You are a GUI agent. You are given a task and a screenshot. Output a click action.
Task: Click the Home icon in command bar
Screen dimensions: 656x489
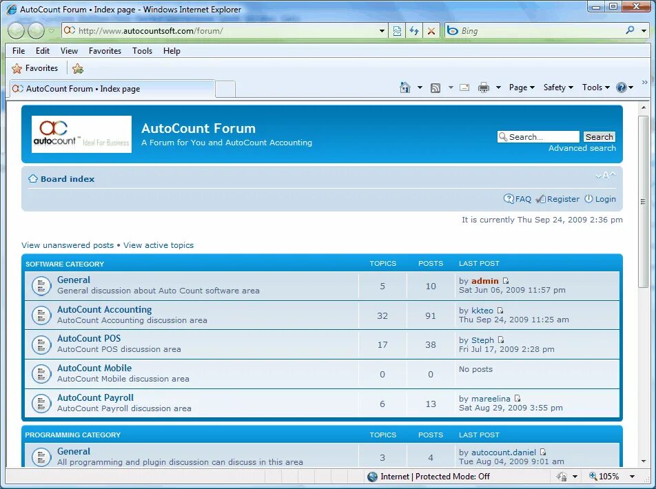[x=405, y=87]
